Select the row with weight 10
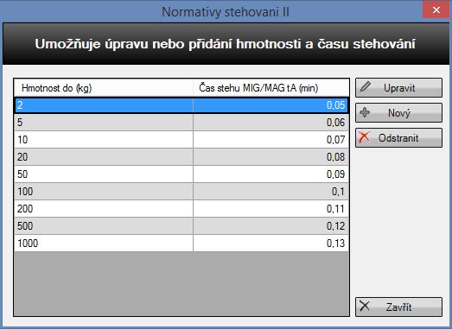Screen dimensions: 452x329 [181, 140]
